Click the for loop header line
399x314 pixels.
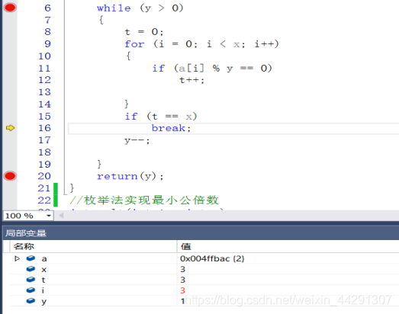[201, 44]
